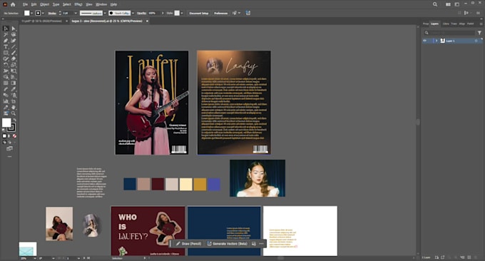Click Draw (Pencil) in task bar

point(188,244)
